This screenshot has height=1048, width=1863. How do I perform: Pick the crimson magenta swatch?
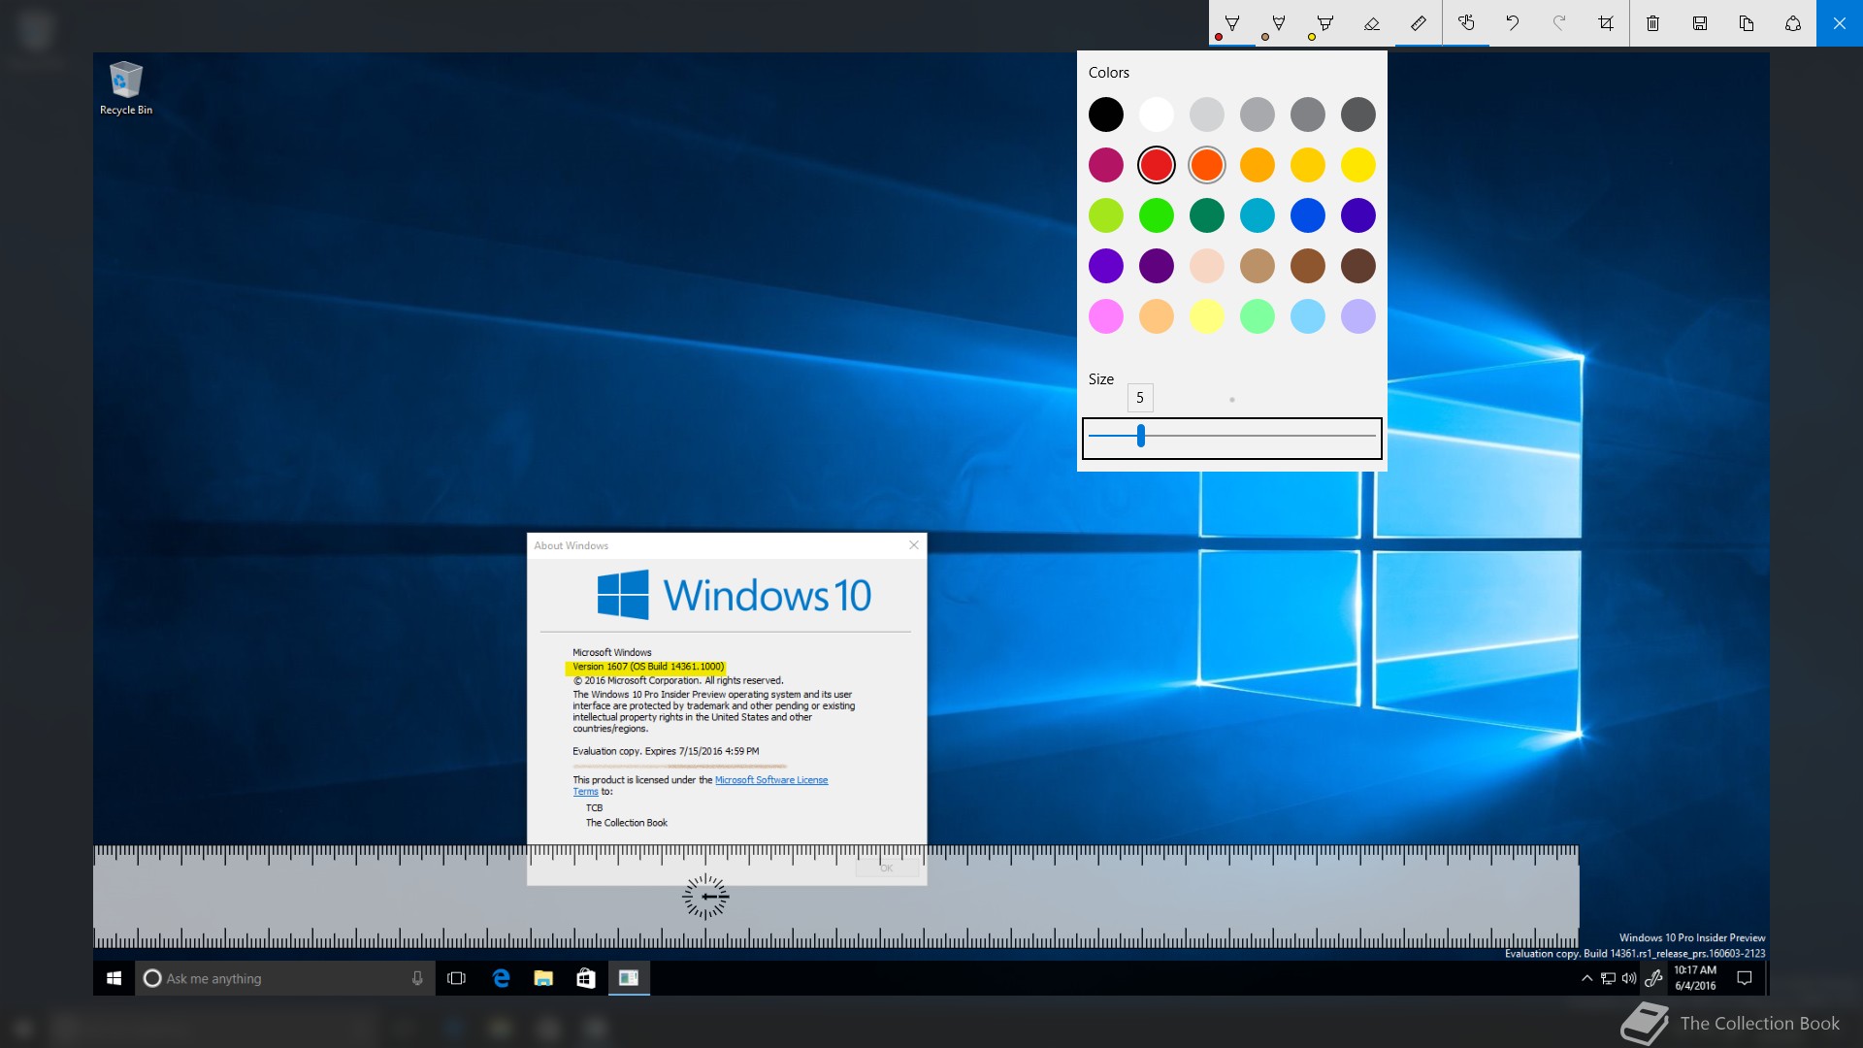[1106, 165]
